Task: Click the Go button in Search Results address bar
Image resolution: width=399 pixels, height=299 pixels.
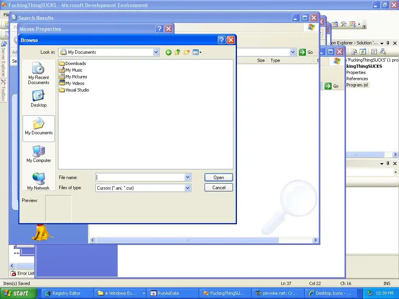Action: 306,52
